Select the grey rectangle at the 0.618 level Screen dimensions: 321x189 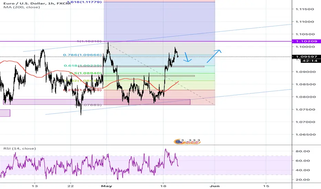point(141,66)
